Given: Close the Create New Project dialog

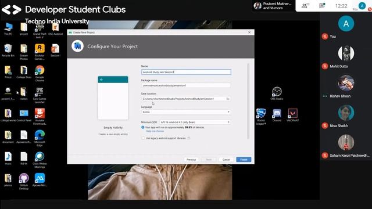Looking at the screenshot, I should 249,33.
